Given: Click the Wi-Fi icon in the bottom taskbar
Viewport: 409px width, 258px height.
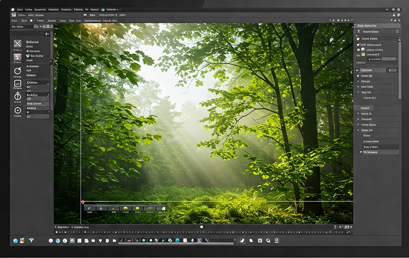Looking at the screenshot, I should (x=31, y=240).
